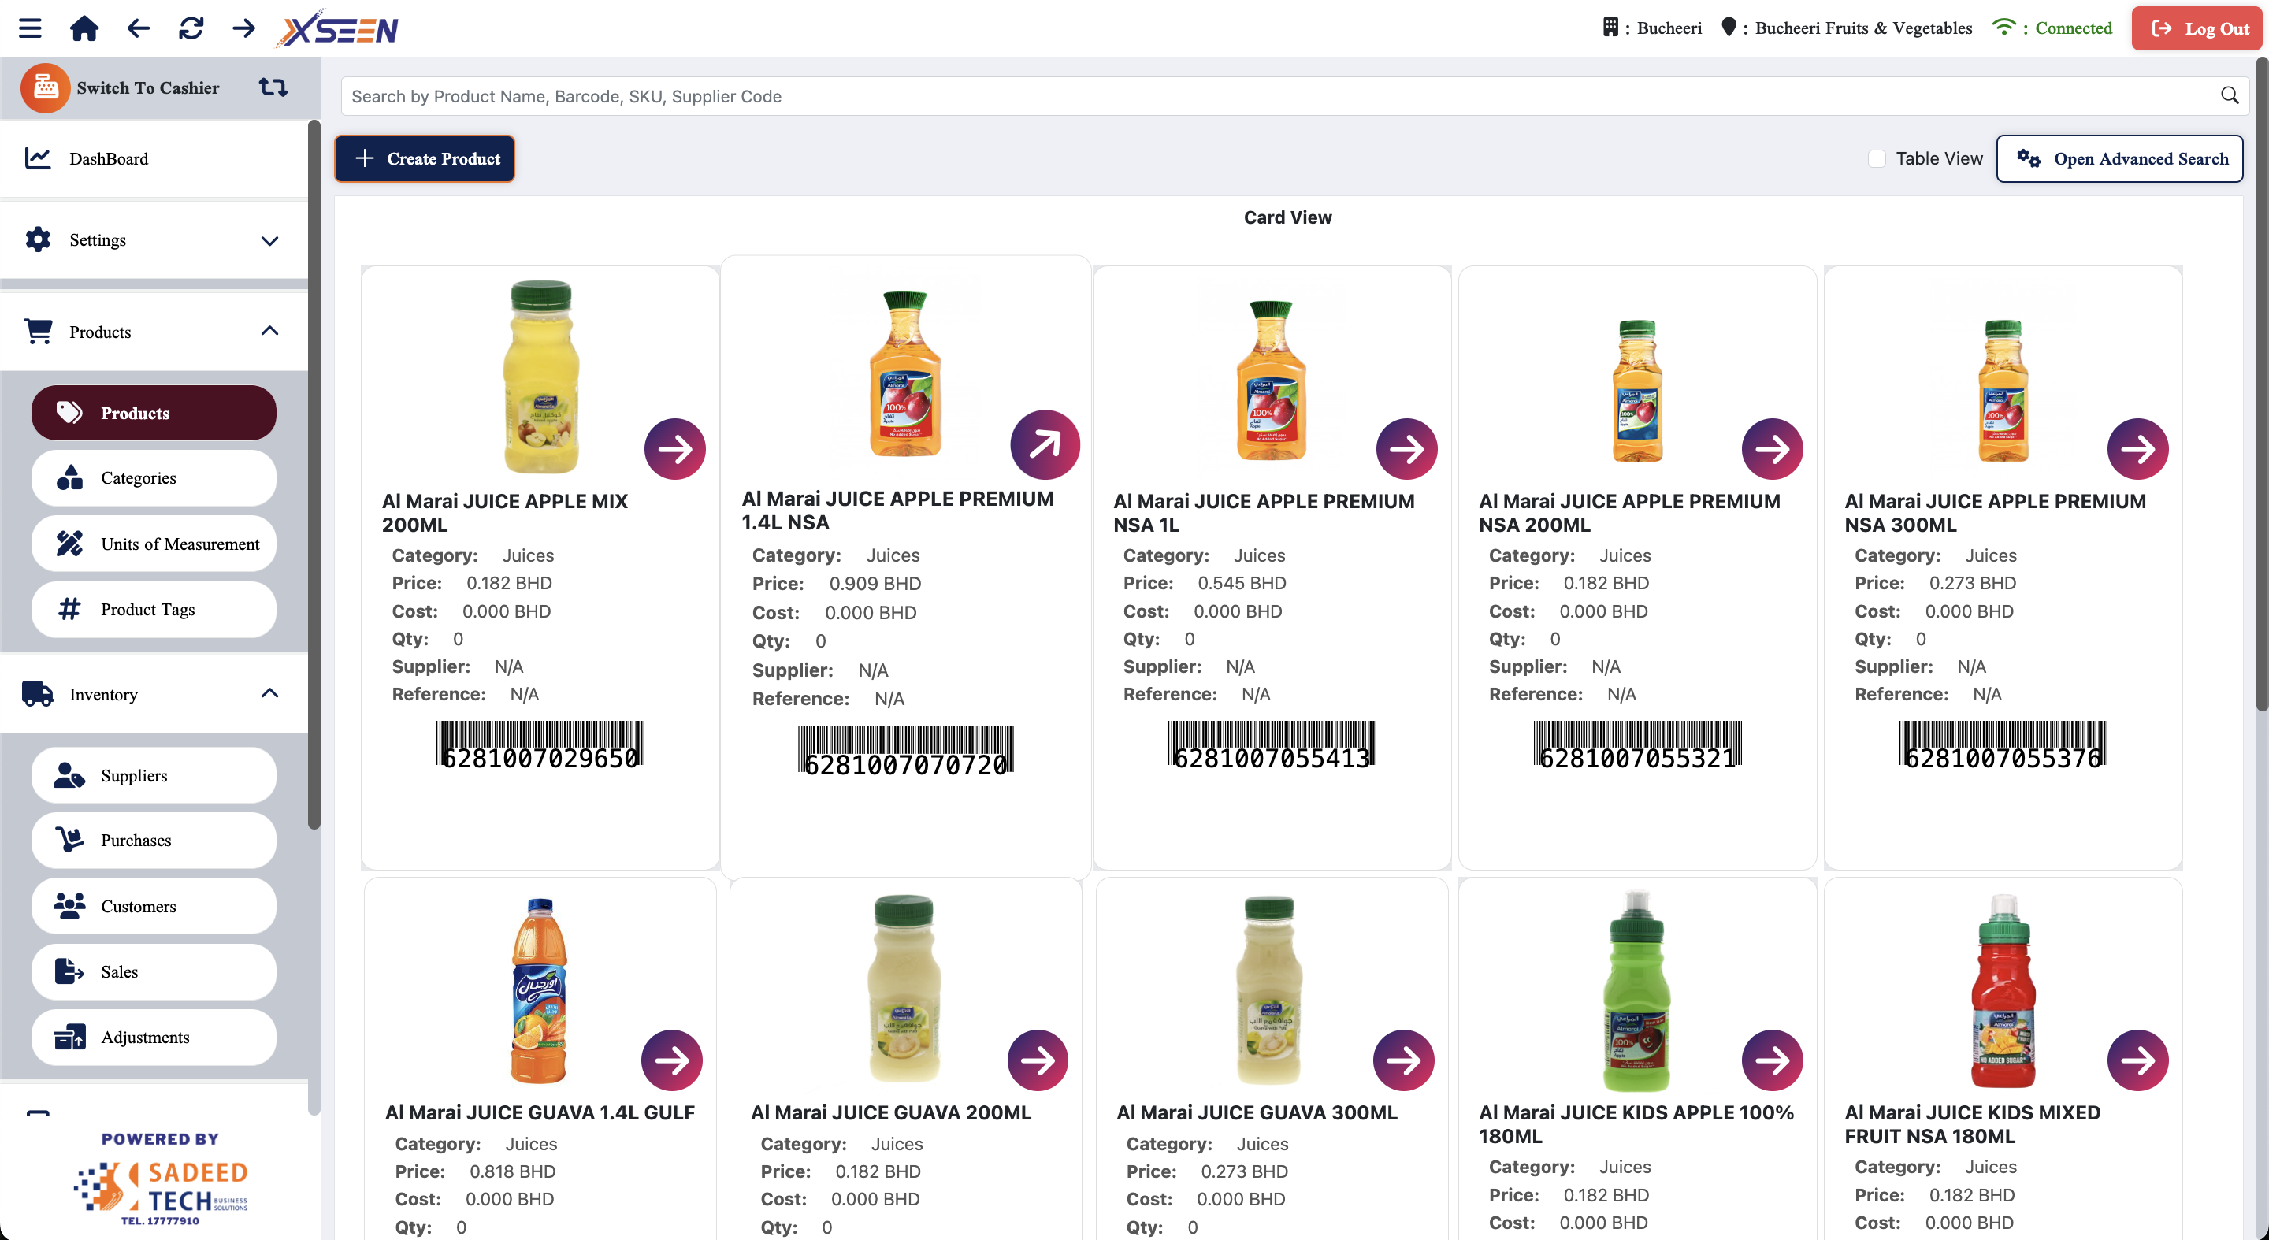Collapse the Products section chevron
Screen dimensions: 2269x1240
(269, 331)
